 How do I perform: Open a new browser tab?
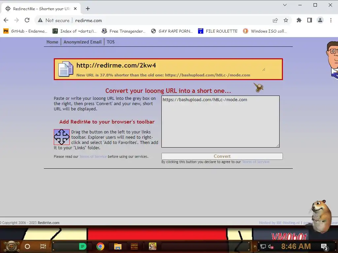point(88,9)
